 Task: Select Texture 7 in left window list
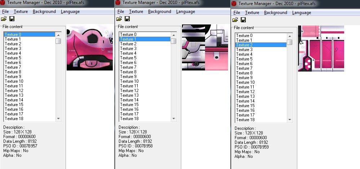pos(30,67)
